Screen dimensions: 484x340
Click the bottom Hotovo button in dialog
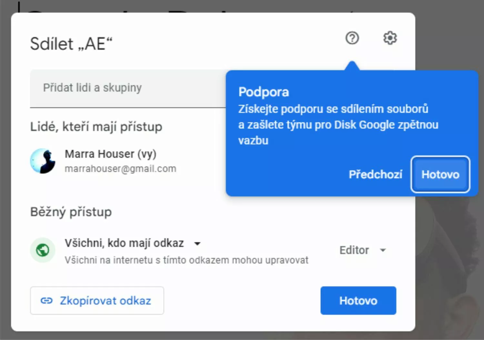(x=358, y=301)
